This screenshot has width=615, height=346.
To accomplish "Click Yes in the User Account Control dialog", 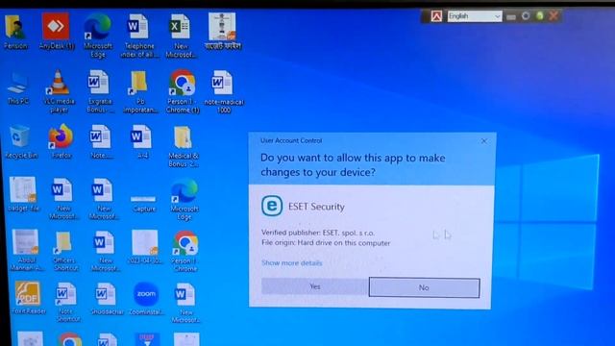I will tap(315, 286).
